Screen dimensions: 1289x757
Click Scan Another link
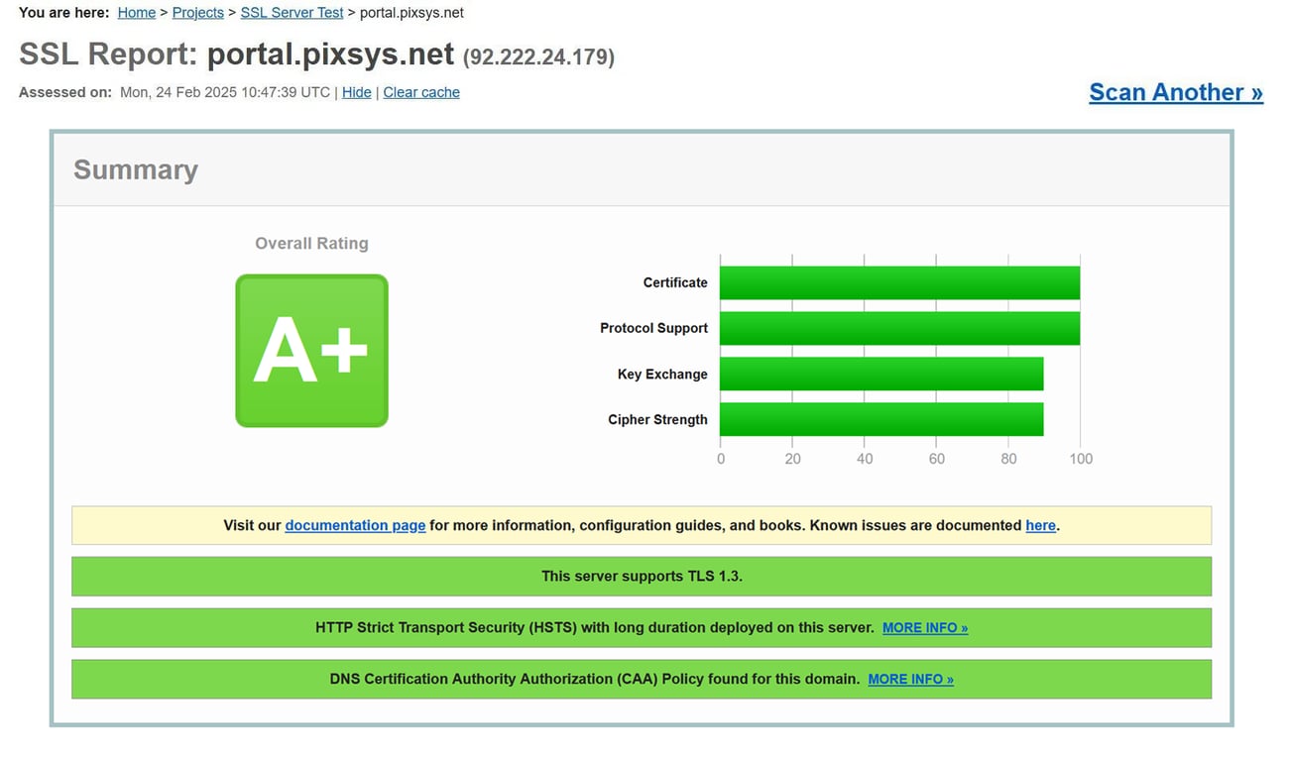pyautogui.click(x=1176, y=92)
